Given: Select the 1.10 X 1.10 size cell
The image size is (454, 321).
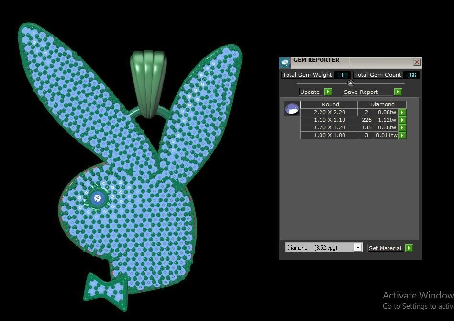Looking at the screenshot, I should [330, 120].
